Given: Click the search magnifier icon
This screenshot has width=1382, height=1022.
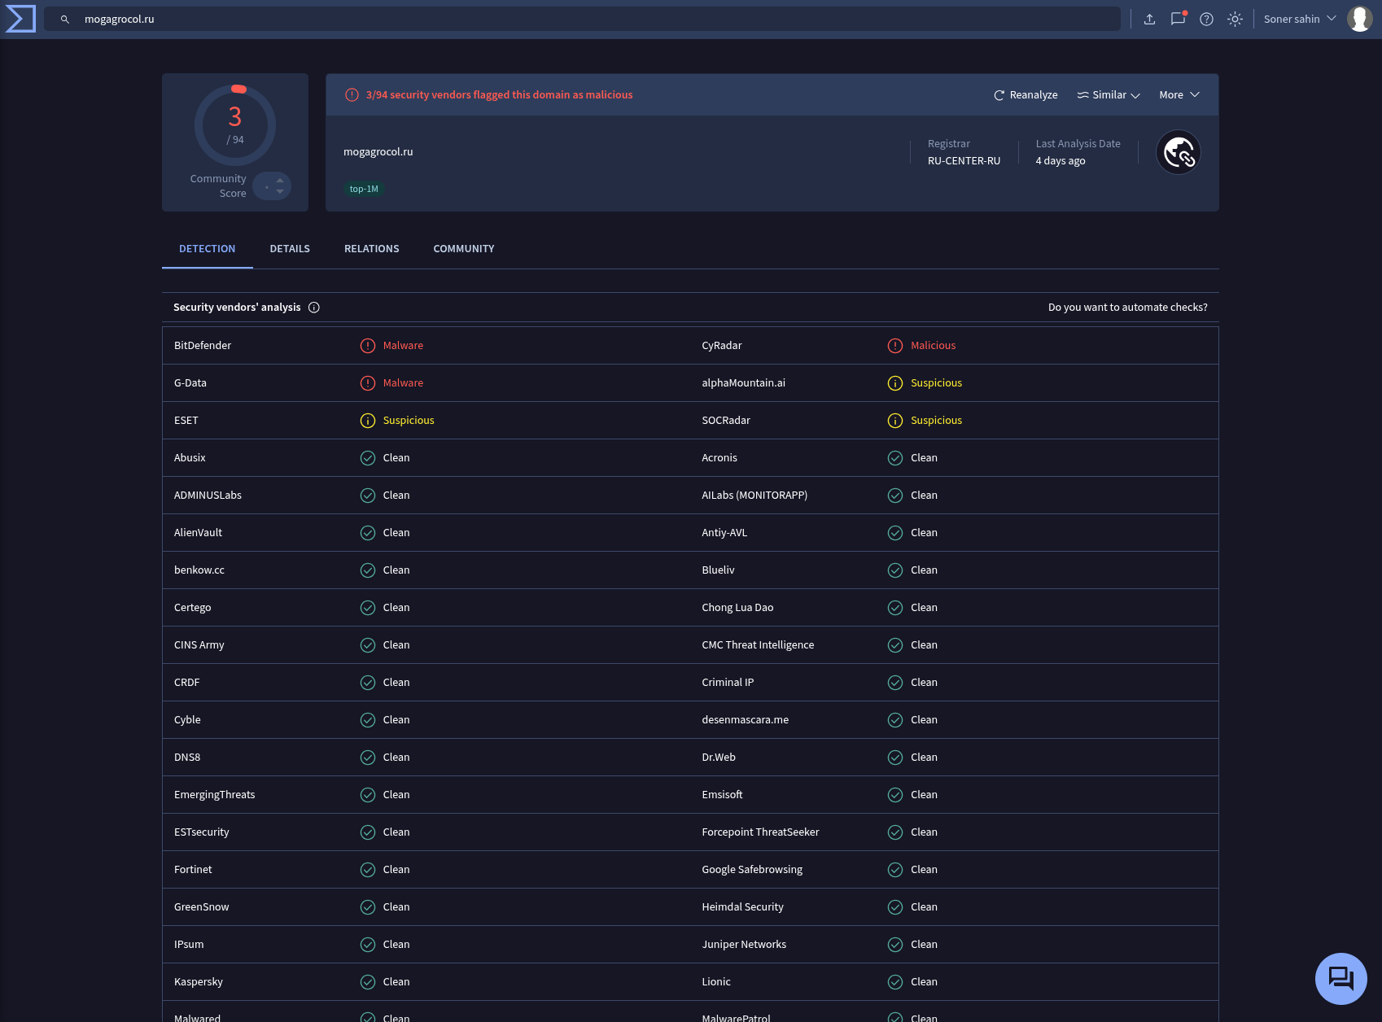Looking at the screenshot, I should 65,20.
